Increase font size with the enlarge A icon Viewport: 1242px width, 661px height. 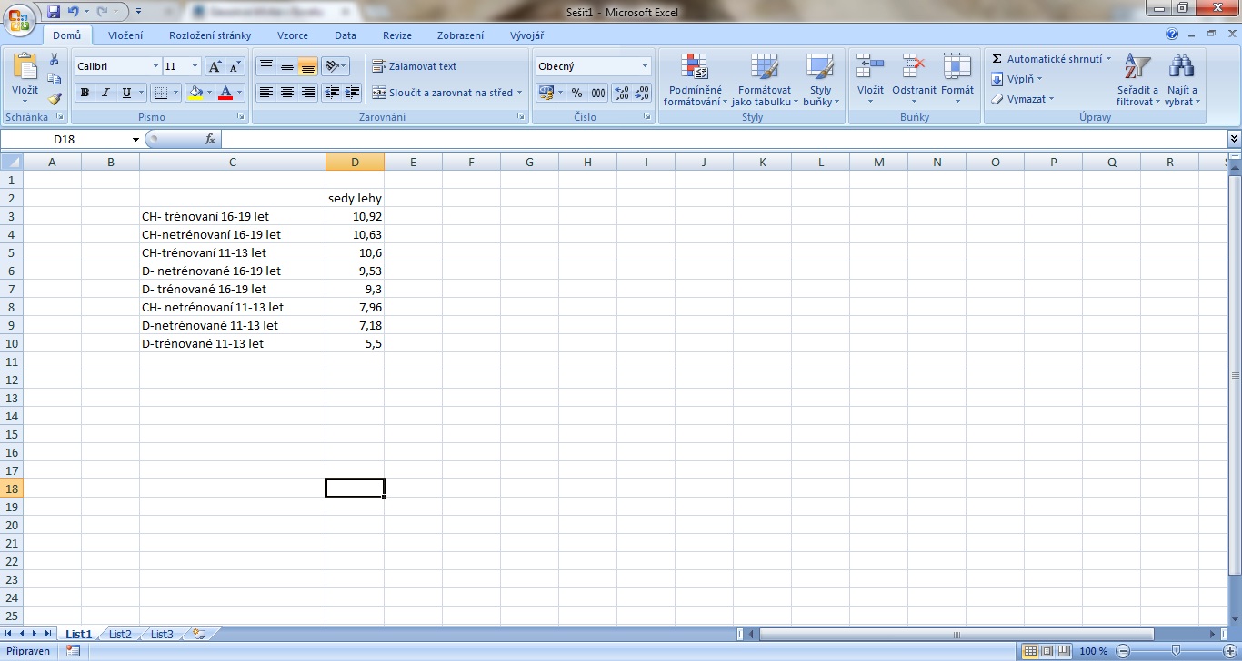point(215,66)
